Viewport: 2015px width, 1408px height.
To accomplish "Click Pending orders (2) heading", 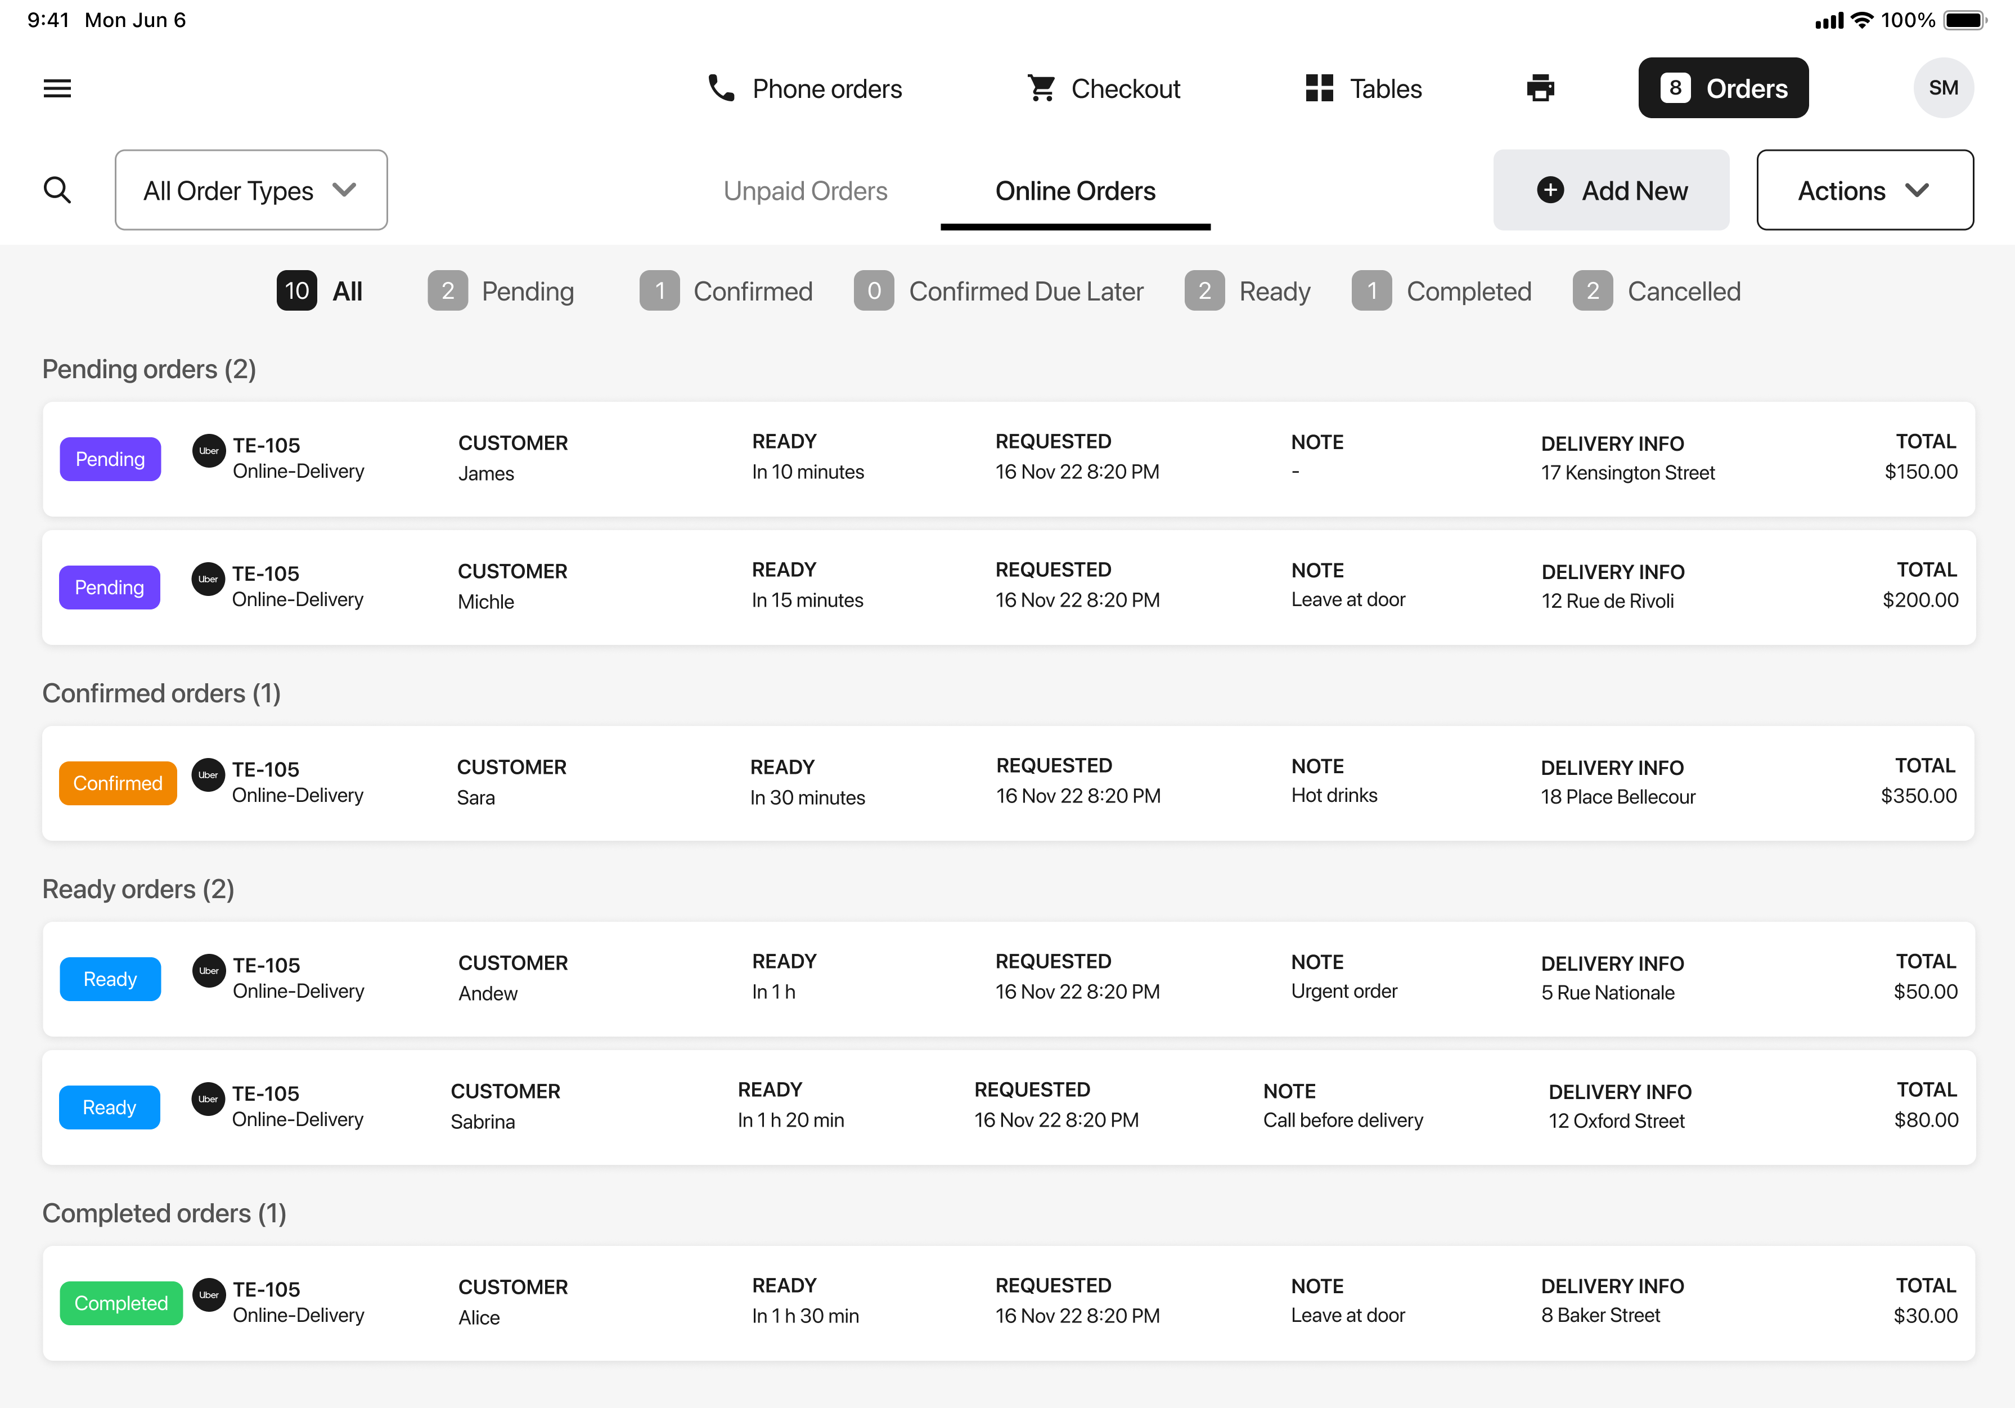I will [x=149, y=369].
